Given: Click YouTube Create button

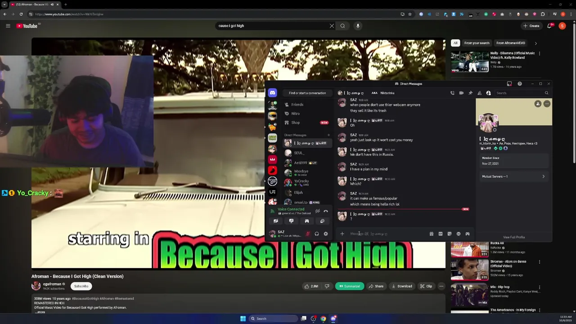Looking at the screenshot, I should pyautogui.click(x=531, y=26).
